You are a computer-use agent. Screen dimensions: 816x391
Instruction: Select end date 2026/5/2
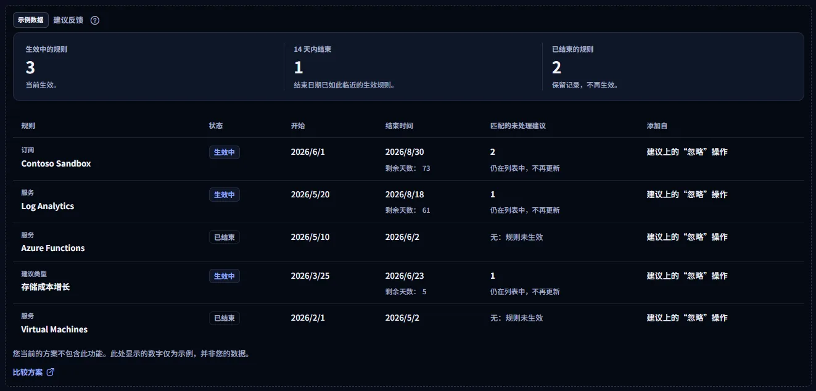[402, 318]
